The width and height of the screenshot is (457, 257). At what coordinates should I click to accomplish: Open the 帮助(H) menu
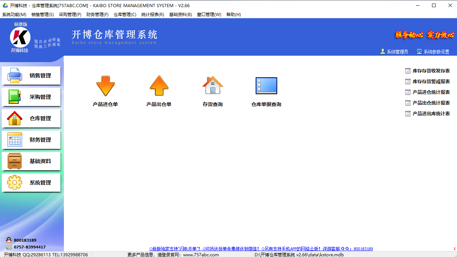point(233,15)
